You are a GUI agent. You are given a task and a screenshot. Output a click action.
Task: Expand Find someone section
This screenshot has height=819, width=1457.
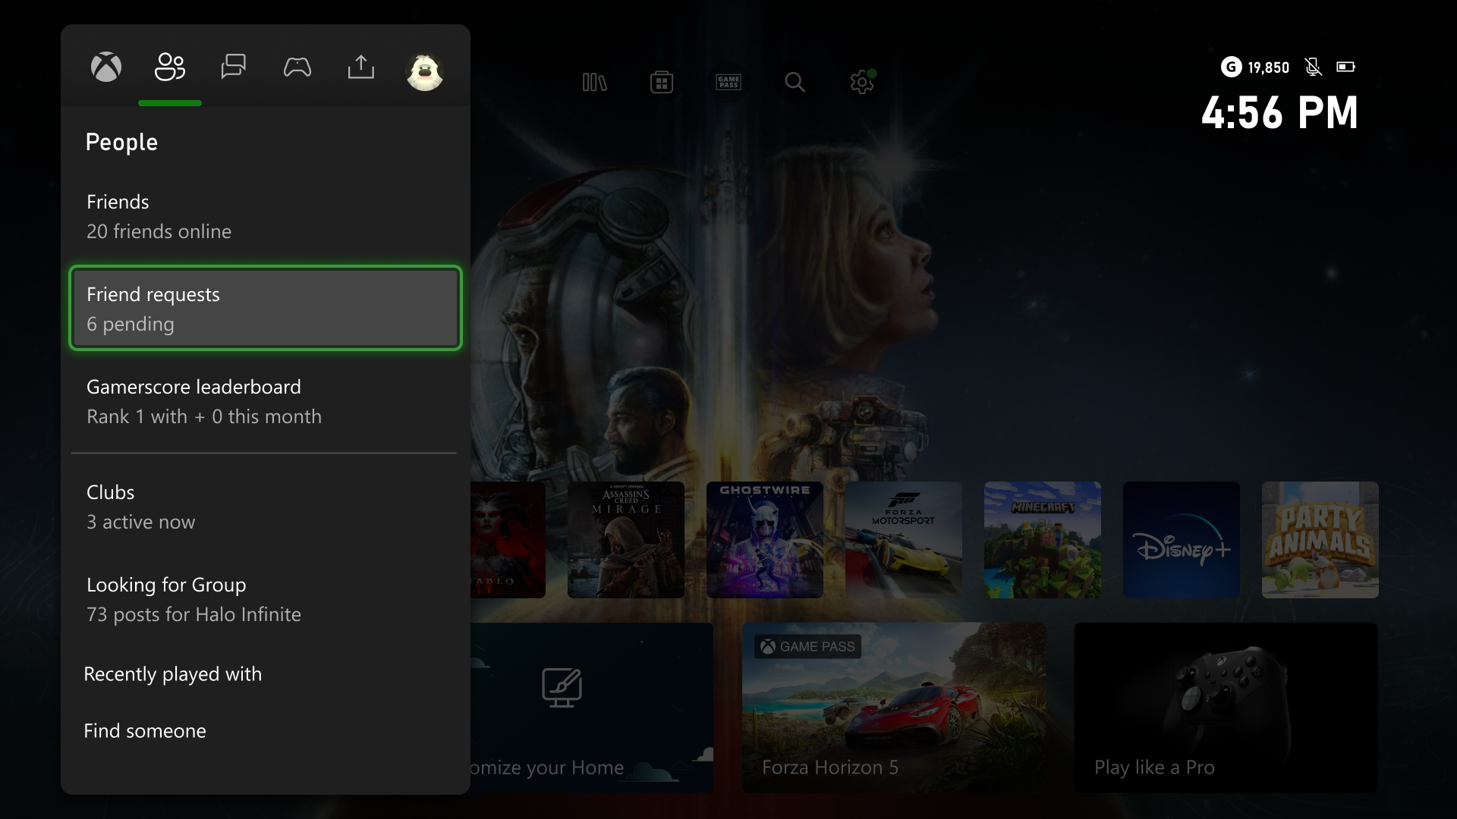pos(145,730)
